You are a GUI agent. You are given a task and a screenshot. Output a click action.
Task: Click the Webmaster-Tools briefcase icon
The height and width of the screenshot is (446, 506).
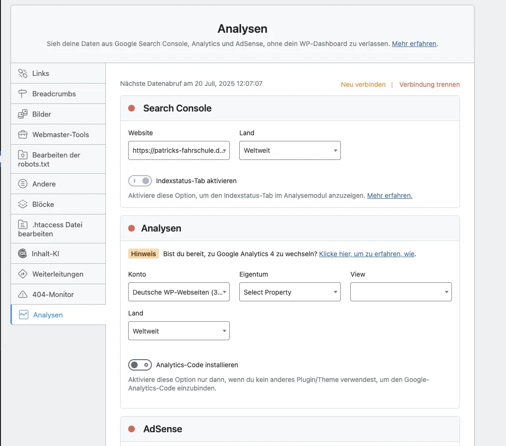click(x=23, y=134)
